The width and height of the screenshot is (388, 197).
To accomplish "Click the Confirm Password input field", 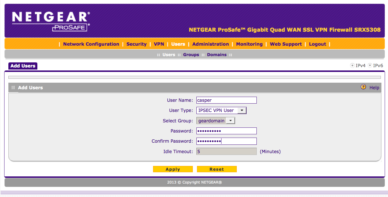I will pyautogui.click(x=227, y=141).
